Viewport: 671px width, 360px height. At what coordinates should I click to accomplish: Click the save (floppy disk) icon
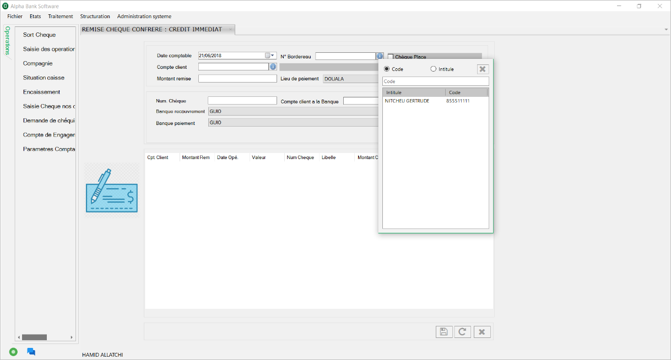(x=443, y=331)
